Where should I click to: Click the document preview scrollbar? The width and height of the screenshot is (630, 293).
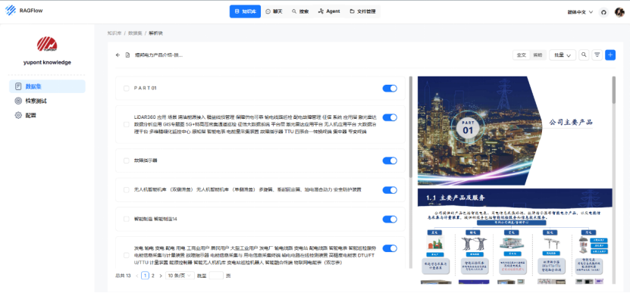[613, 90]
